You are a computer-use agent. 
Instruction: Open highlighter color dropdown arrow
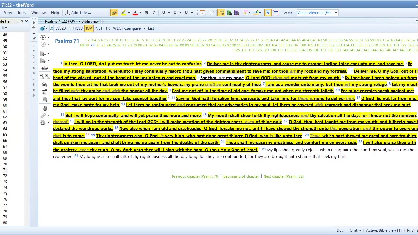coord(129,13)
